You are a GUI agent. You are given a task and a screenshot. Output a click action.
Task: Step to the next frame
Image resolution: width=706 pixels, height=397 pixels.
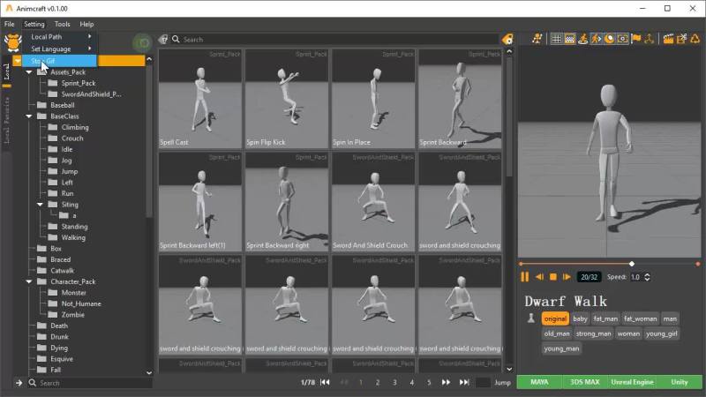tap(567, 277)
